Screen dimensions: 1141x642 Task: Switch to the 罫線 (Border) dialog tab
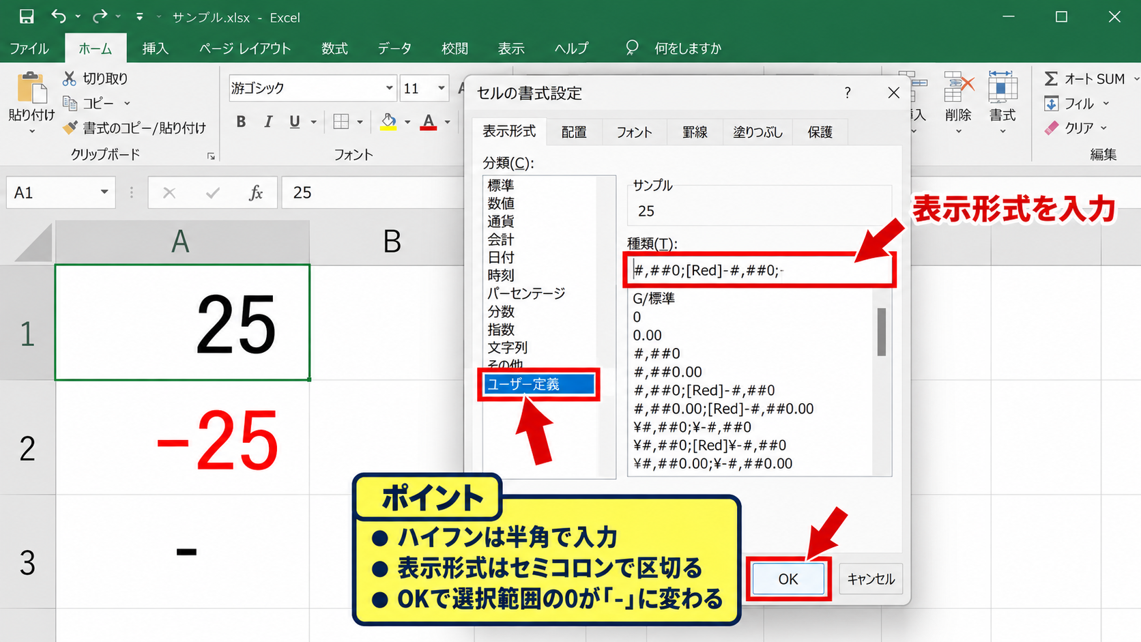pos(695,132)
